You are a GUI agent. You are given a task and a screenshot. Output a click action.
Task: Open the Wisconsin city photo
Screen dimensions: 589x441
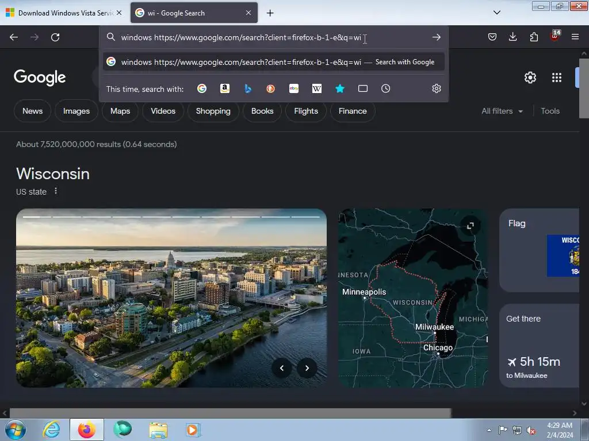coord(171,298)
